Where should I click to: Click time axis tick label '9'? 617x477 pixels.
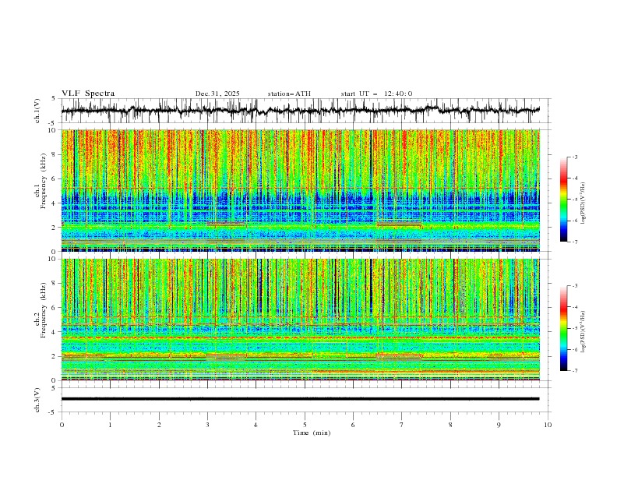499,425
